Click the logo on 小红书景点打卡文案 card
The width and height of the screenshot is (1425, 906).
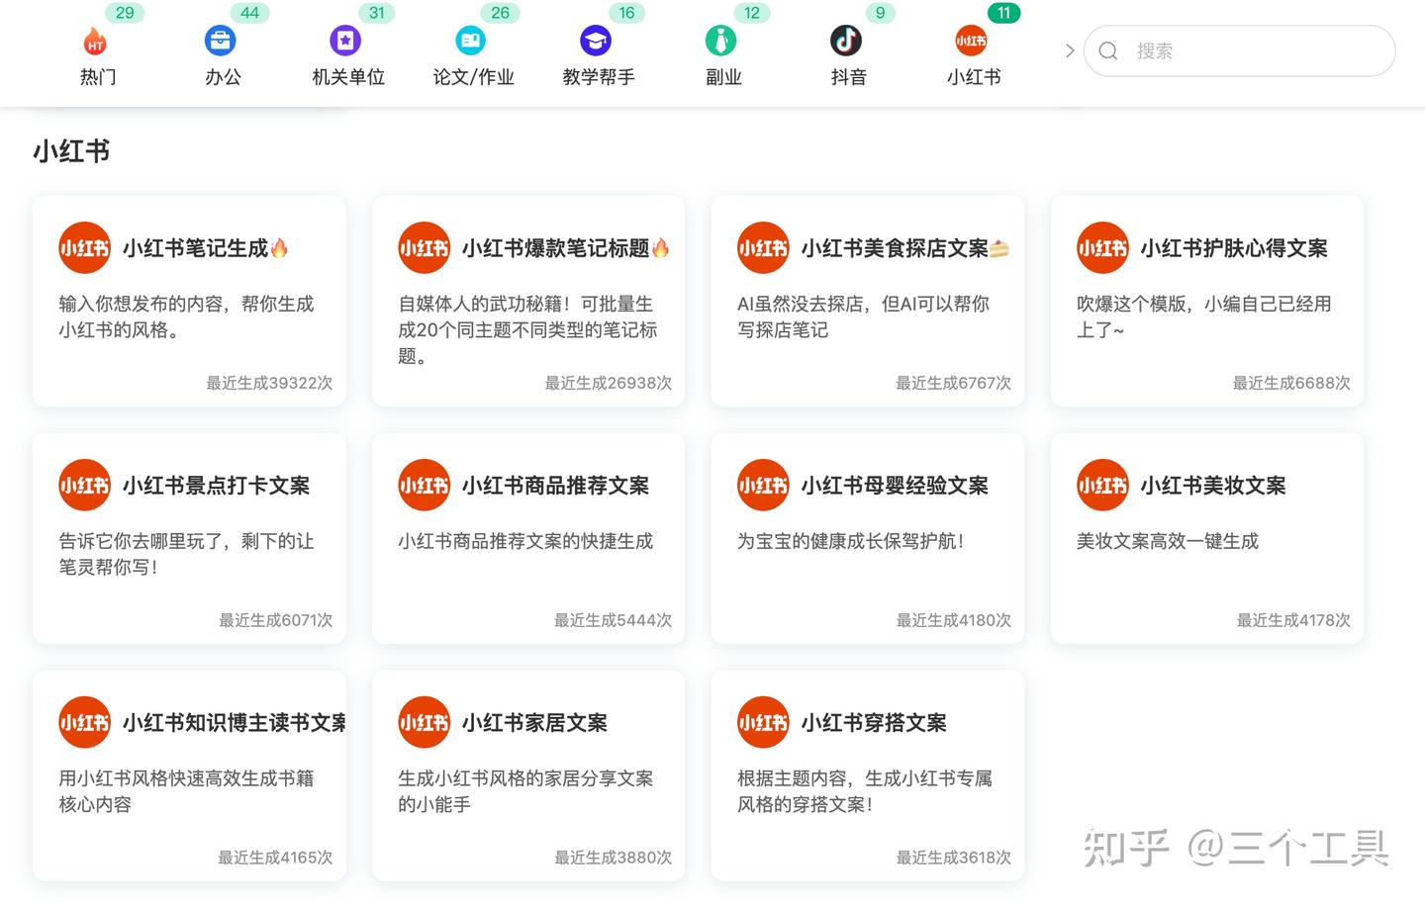pyautogui.click(x=84, y=485)
